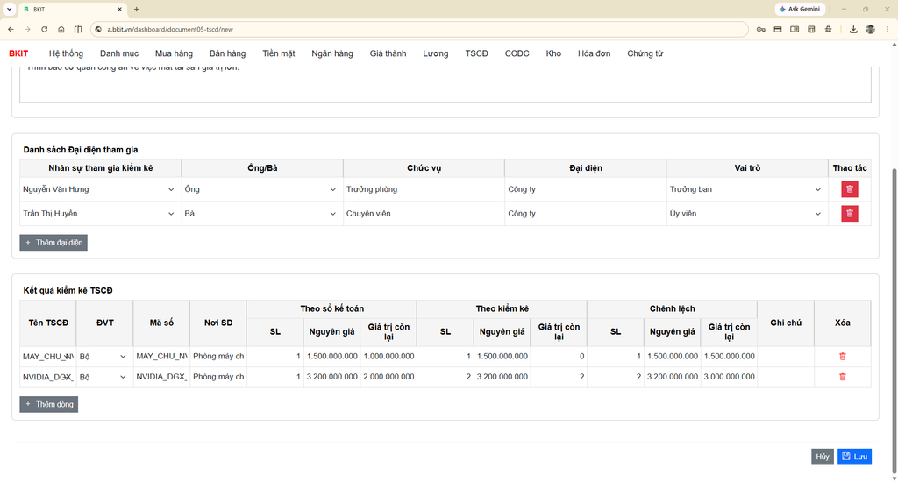The height and width of the screenshot is (482, 898).
Task: Open the TSCĐ menu
Action: tap(476, 53)
